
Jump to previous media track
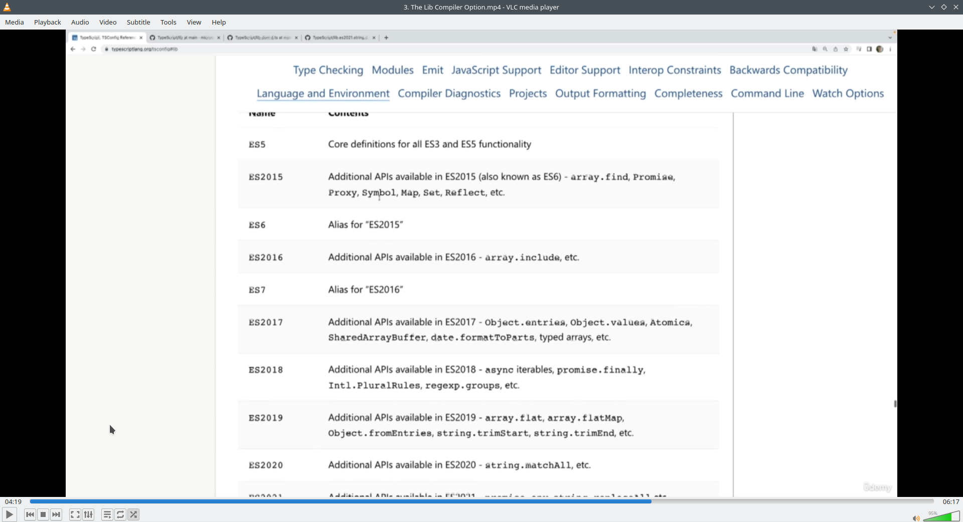(x=30, y=514)
